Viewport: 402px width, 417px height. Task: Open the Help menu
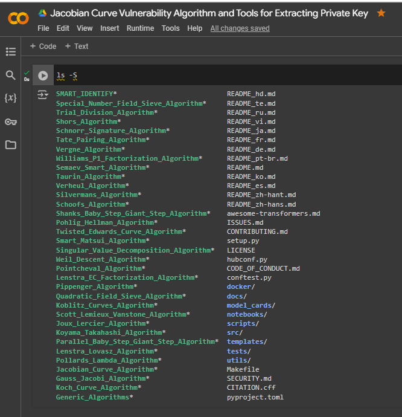pyautogui.click(x=195, y=28)
